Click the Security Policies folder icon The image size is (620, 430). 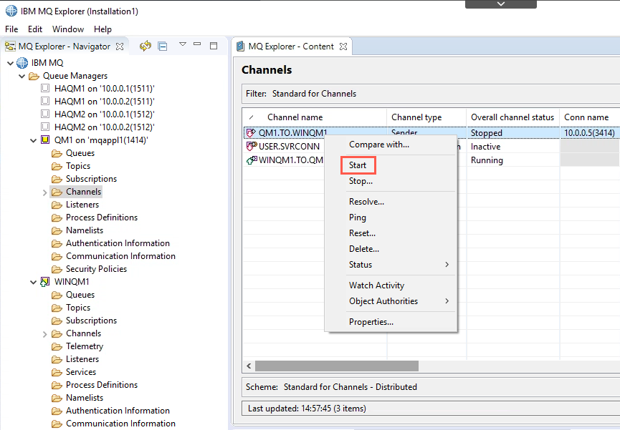pyautogui.click(x=57, y=269)
